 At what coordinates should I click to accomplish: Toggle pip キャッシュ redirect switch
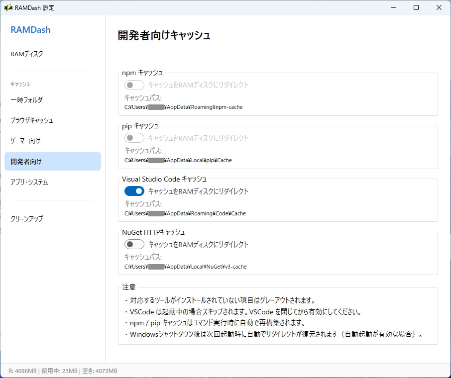point(134,138)
